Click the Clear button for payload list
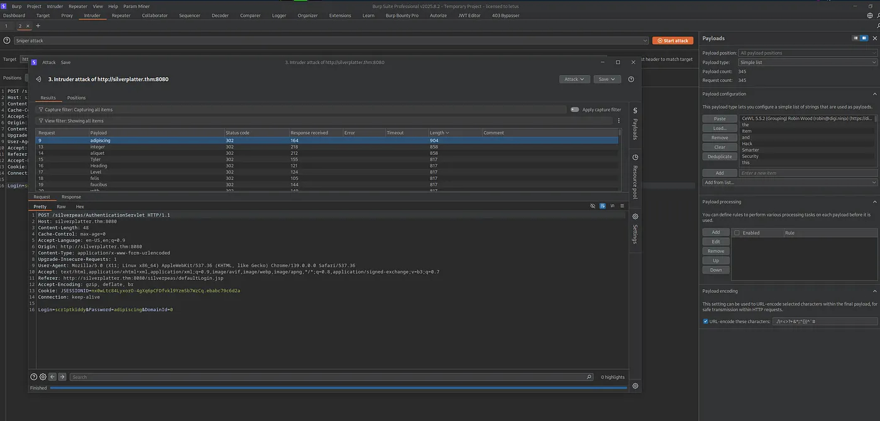 click(720, 147)
